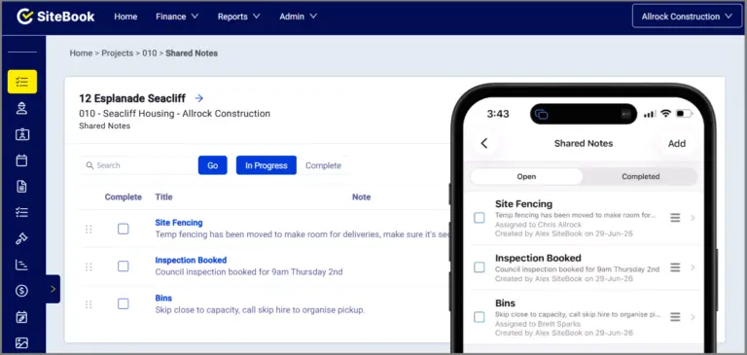Tap the screen-mirroring icon in phone dynamic island
The height and width of the screenshot is (355, 747).
pos(542,115)
